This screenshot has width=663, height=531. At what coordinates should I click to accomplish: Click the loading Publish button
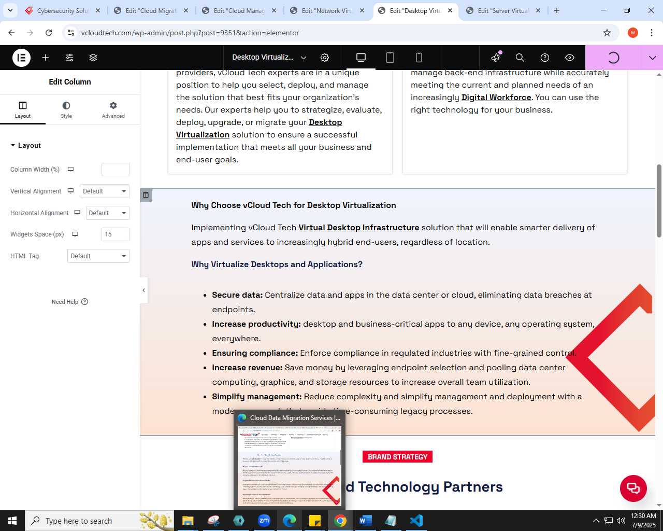[x=613, y=58]
